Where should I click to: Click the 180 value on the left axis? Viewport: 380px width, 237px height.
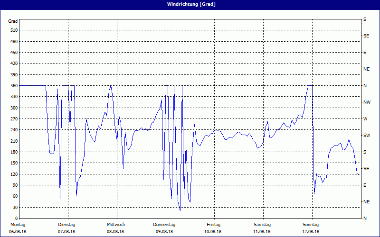[14, 152]
